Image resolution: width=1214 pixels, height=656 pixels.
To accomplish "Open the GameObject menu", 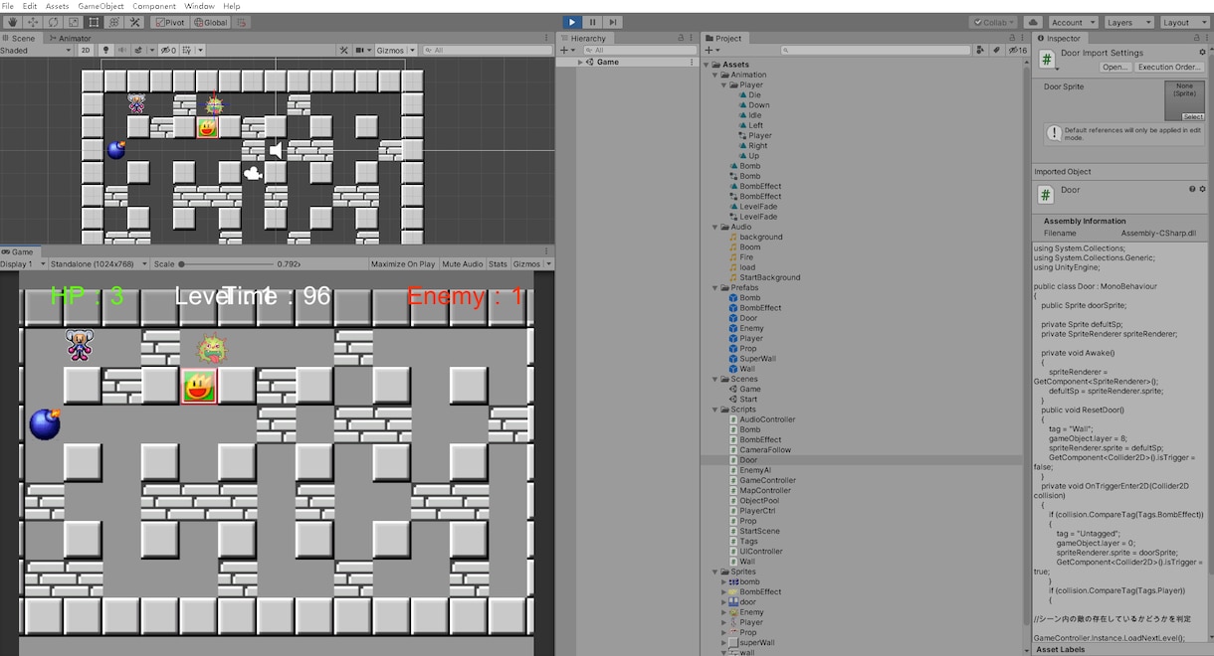I will pos(101,6).
